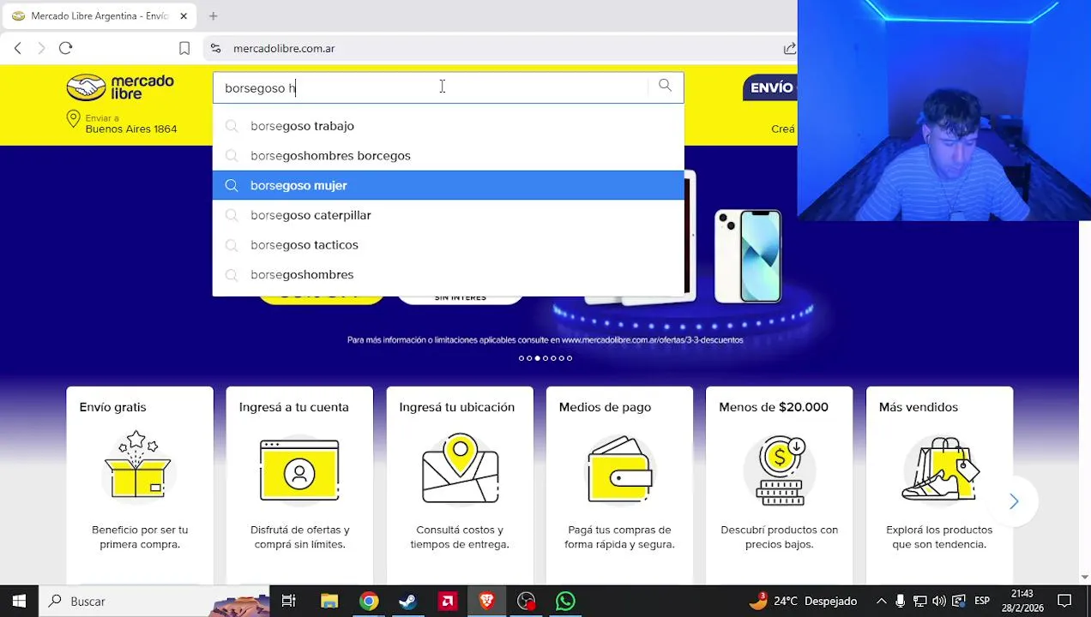
Task: Click the shopping bag illustration under Más vendidos
Action: click(x=940, y=468)
